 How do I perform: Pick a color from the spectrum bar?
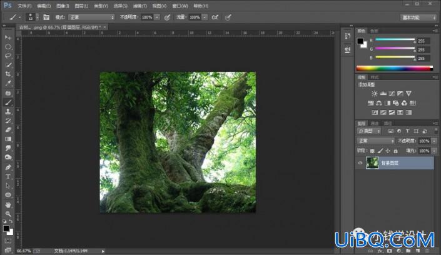click(x=394, y=68)
